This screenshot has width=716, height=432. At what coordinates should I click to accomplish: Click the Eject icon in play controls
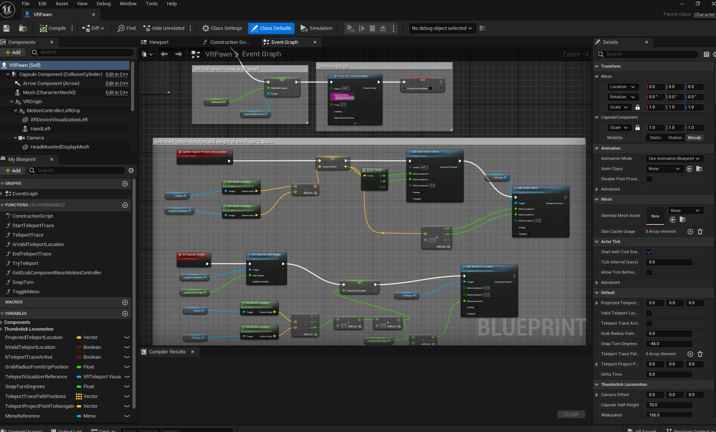383,28
